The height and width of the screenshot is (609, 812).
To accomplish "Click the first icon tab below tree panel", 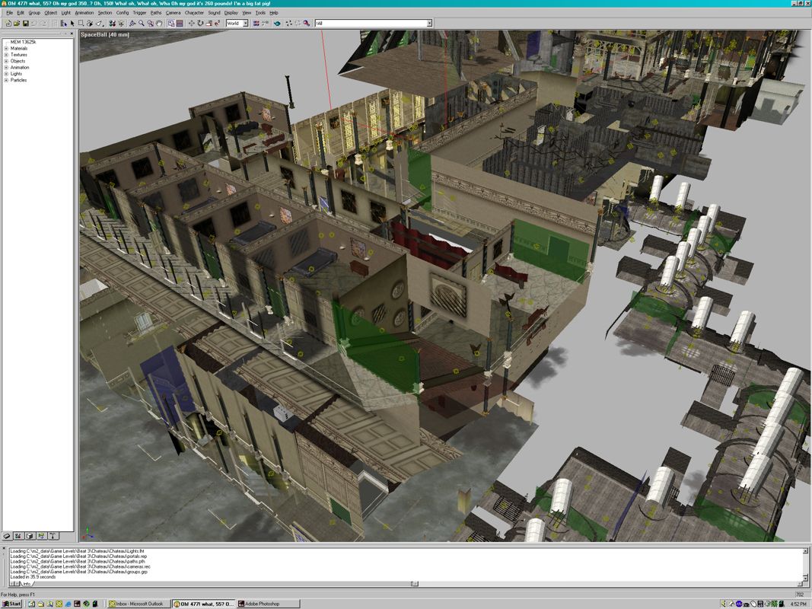I will 7,536.
